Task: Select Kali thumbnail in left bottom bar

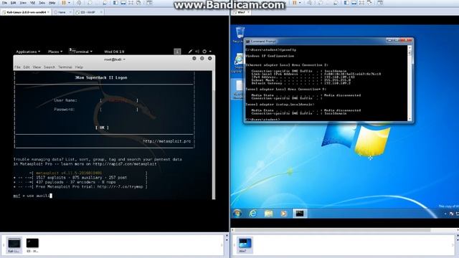Action: click(x=14, y=245)
